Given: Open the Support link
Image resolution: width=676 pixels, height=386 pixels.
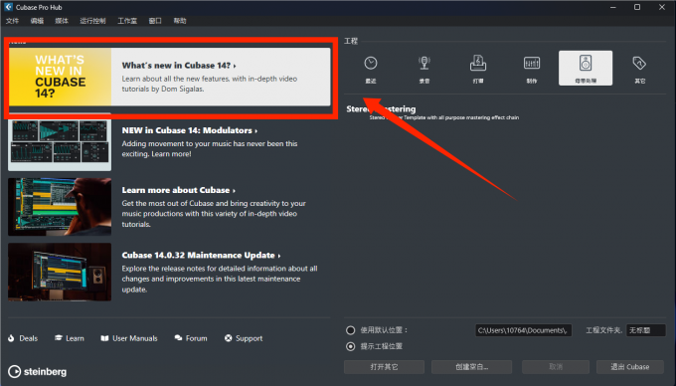Looking at the screenshot, I should [244, 338].
